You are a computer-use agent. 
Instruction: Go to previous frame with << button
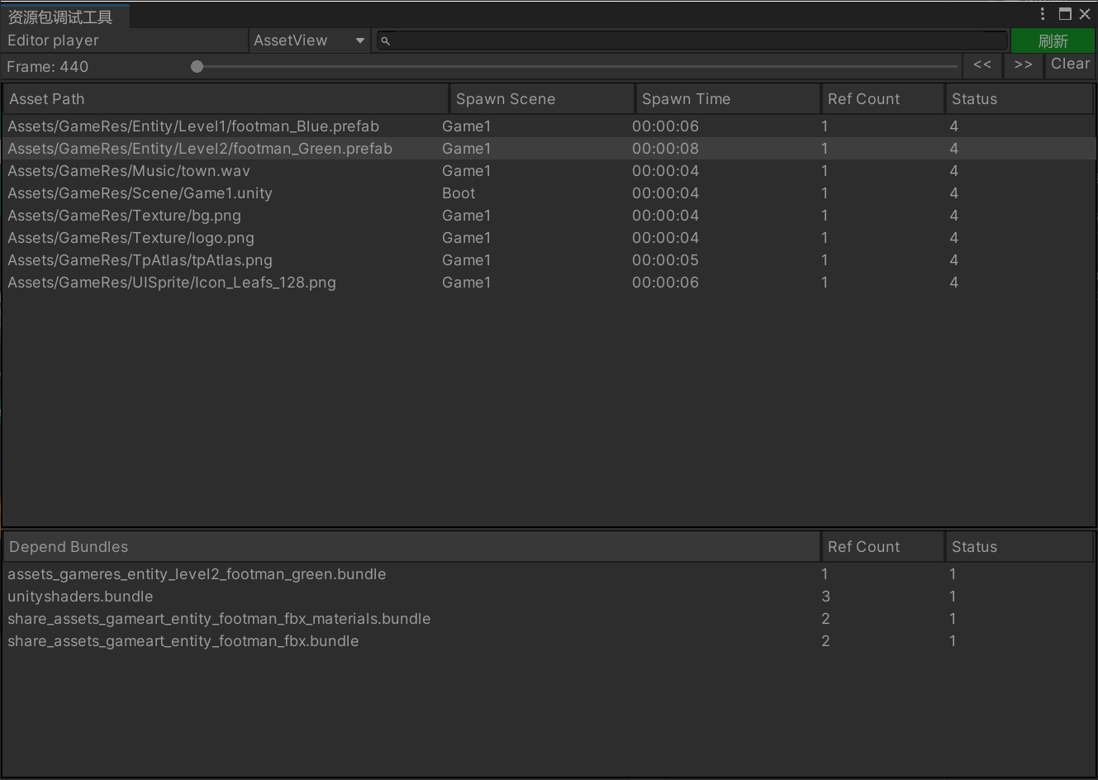pos(982,65)
